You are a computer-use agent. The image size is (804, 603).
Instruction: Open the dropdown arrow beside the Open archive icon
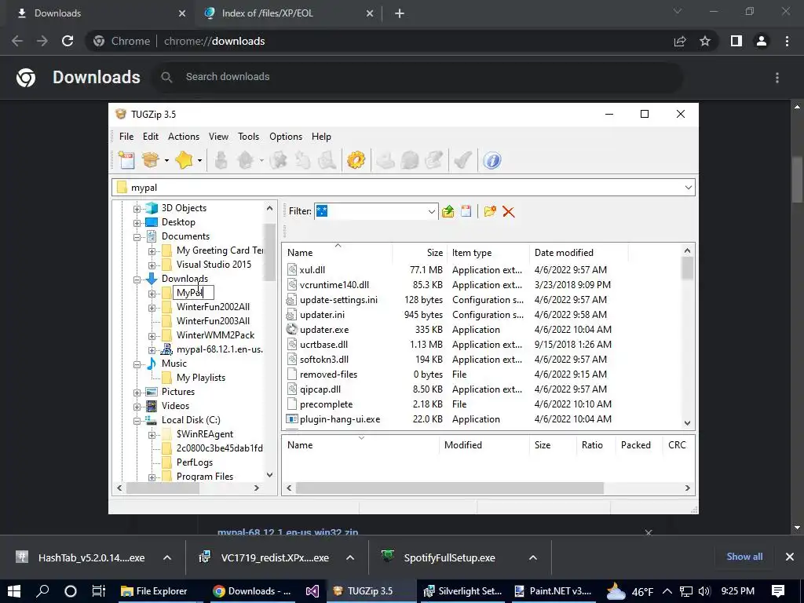(166, 161)
